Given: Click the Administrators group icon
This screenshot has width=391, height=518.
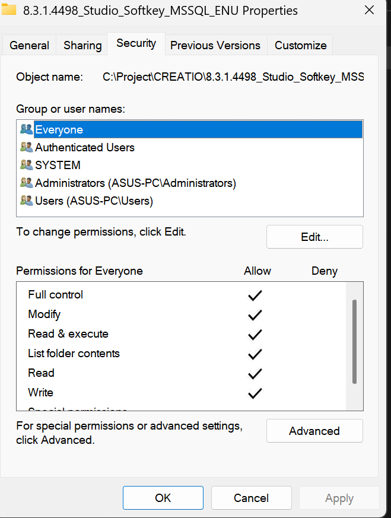Looking at the screenshot, I should coord(26,183).
